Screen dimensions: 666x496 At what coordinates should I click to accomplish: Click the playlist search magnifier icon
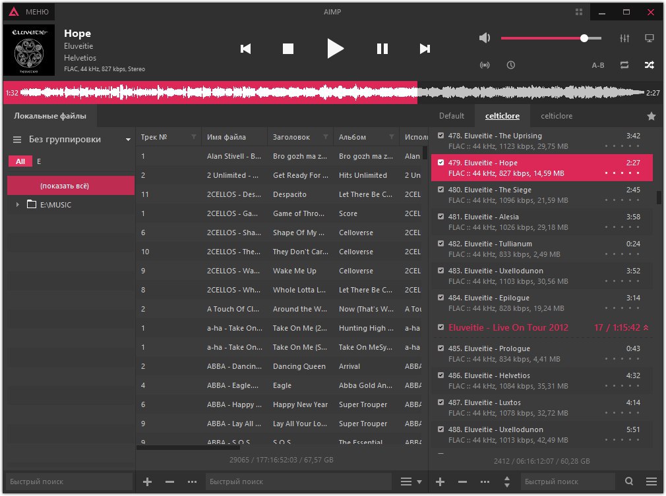630,482
